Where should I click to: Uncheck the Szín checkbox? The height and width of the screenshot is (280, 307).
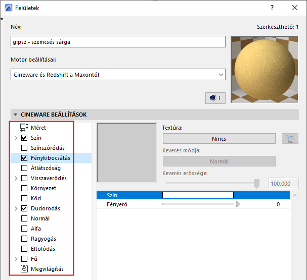[24, 138]
